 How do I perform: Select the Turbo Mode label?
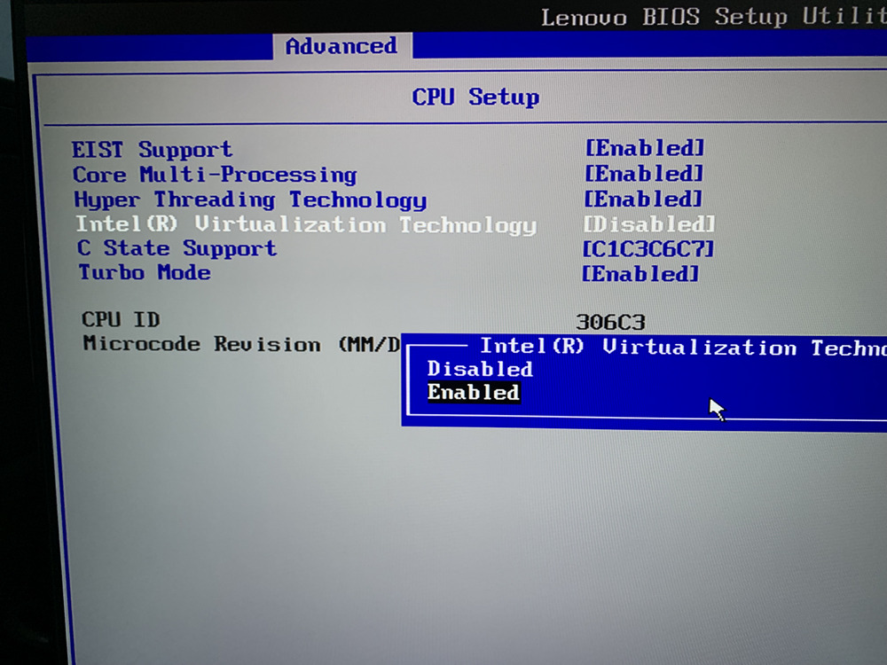(145, 272)
